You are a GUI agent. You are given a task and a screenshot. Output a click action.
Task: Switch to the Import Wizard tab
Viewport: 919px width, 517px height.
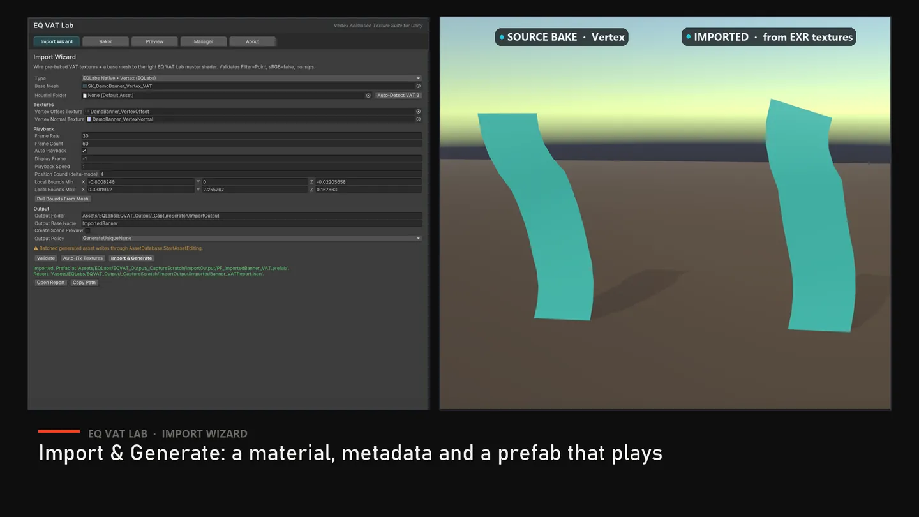[57, 41]
